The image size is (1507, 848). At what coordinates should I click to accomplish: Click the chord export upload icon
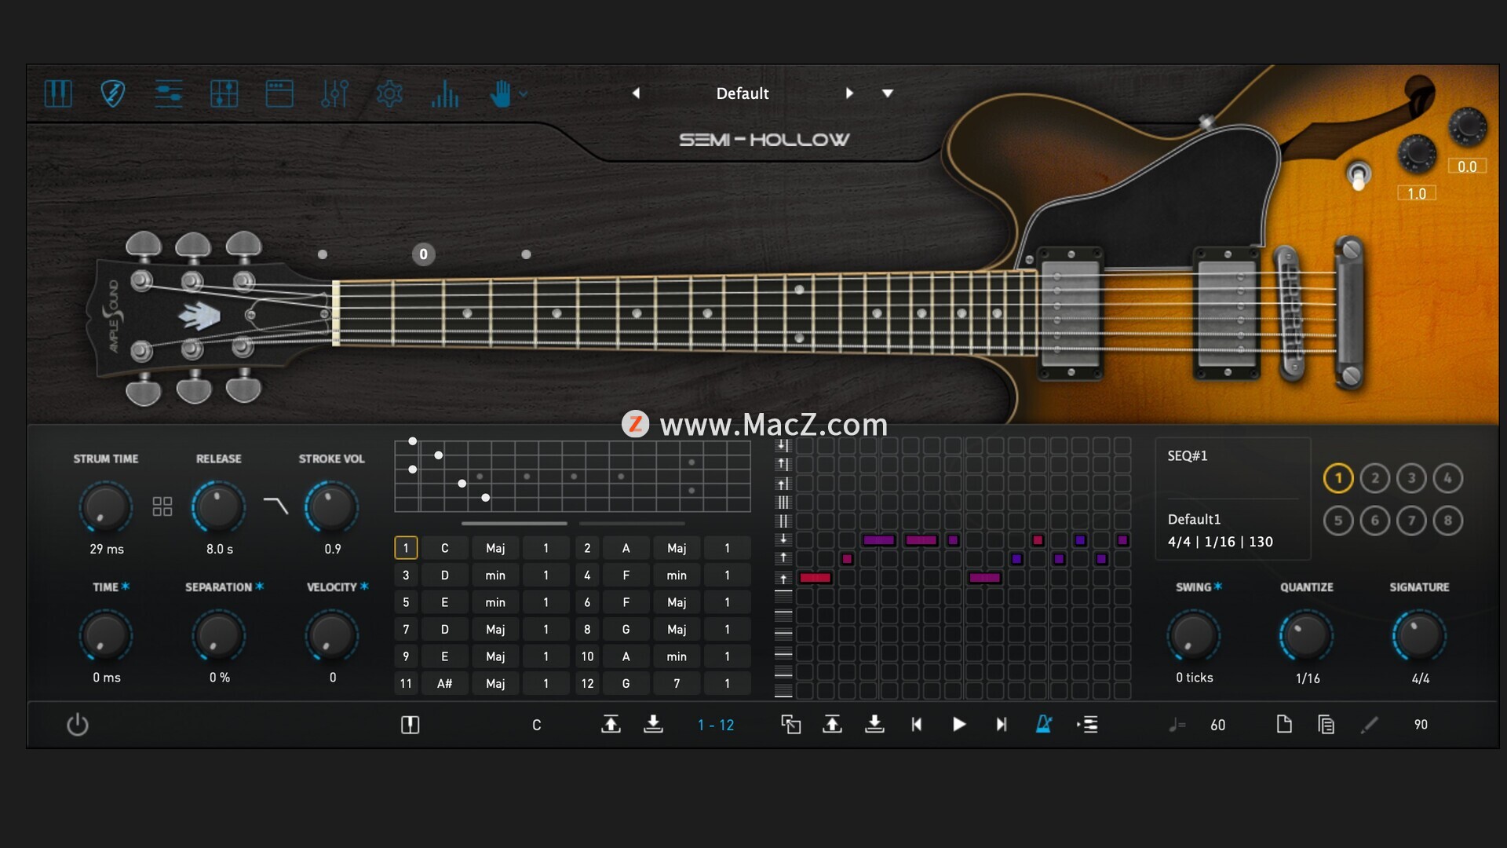(x=611, y=724)
